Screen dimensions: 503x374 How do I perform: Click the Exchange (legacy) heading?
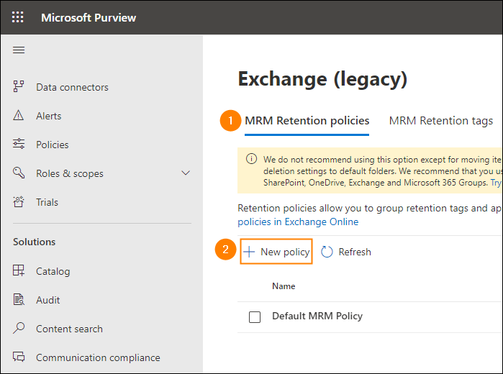tap(322, 79)
